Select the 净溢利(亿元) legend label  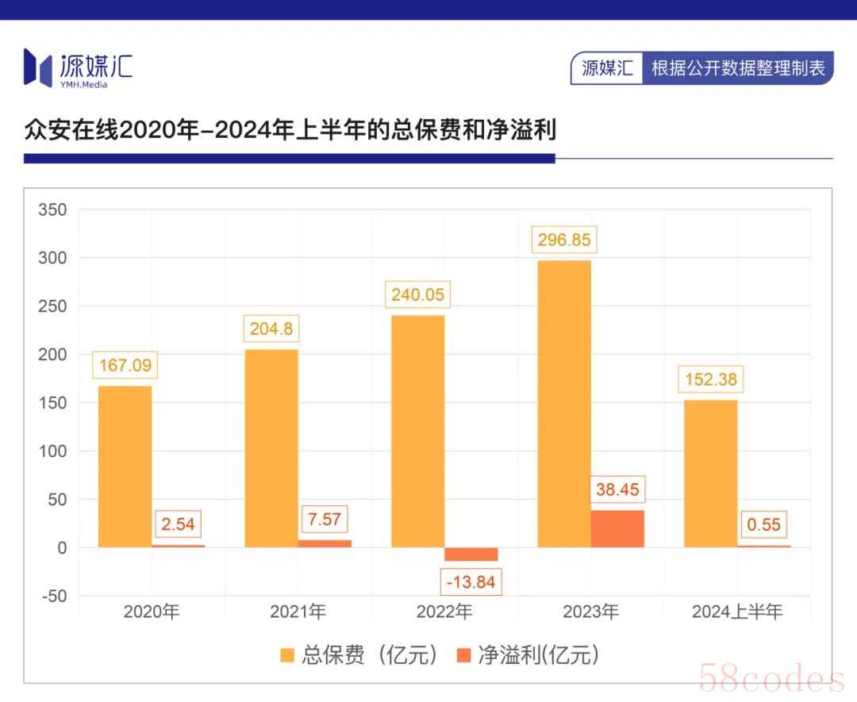click(x=538, y=655)
